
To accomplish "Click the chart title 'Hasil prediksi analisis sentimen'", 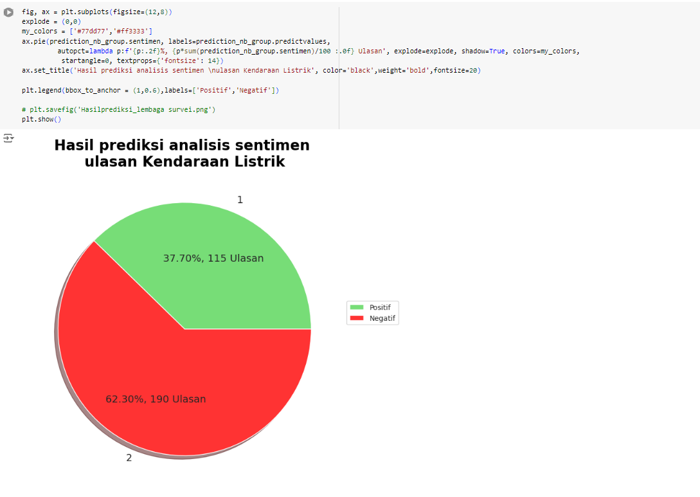I will [x=182, y=145].
